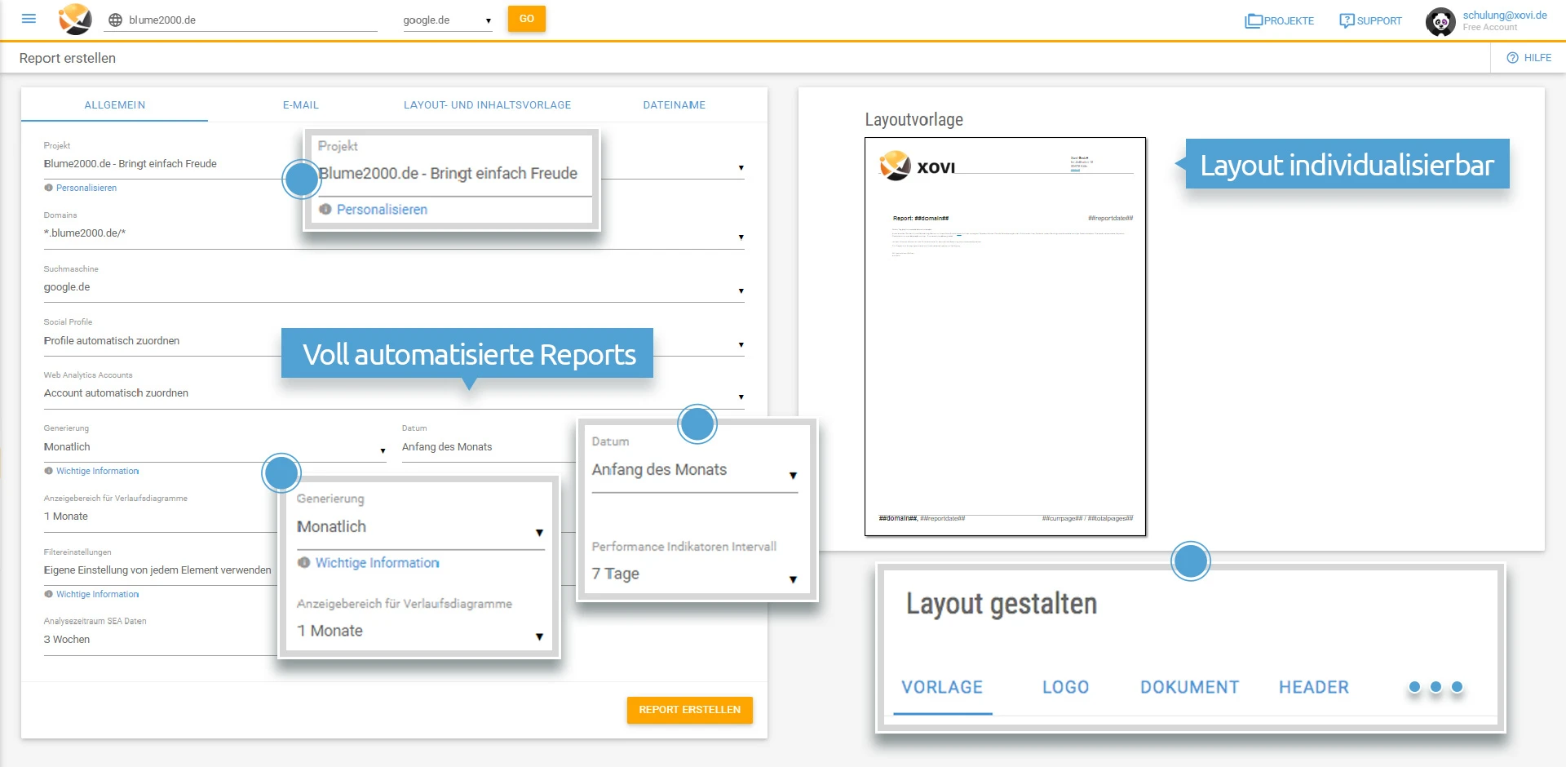The width and height of the screenshot is (1566, 767).
Task: Click the info icon next to Personalisieren
Action: coord(48,188)
